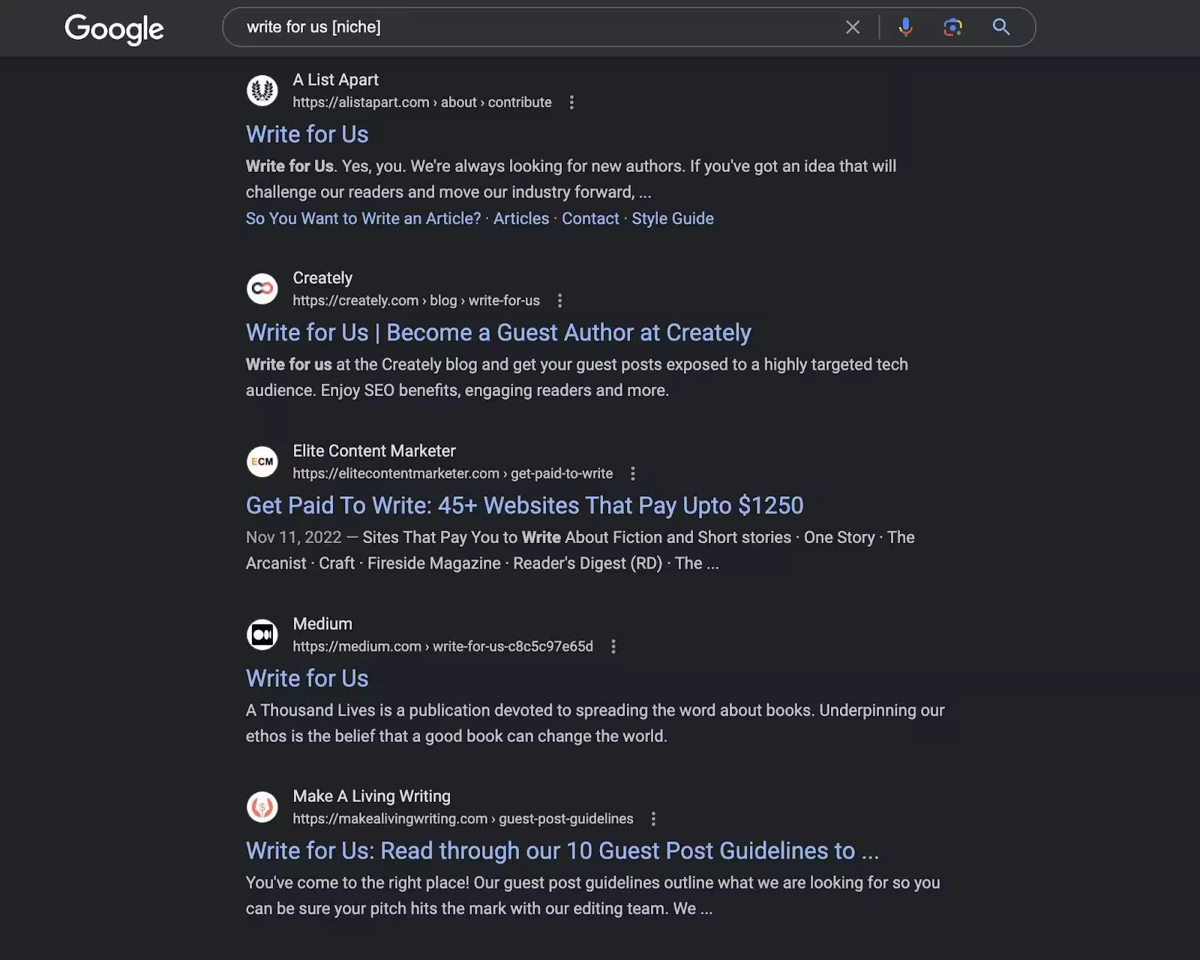Open Medium 'Write for Us' result title
Viewport: 1200px width, 960px height.
point(307,678)
